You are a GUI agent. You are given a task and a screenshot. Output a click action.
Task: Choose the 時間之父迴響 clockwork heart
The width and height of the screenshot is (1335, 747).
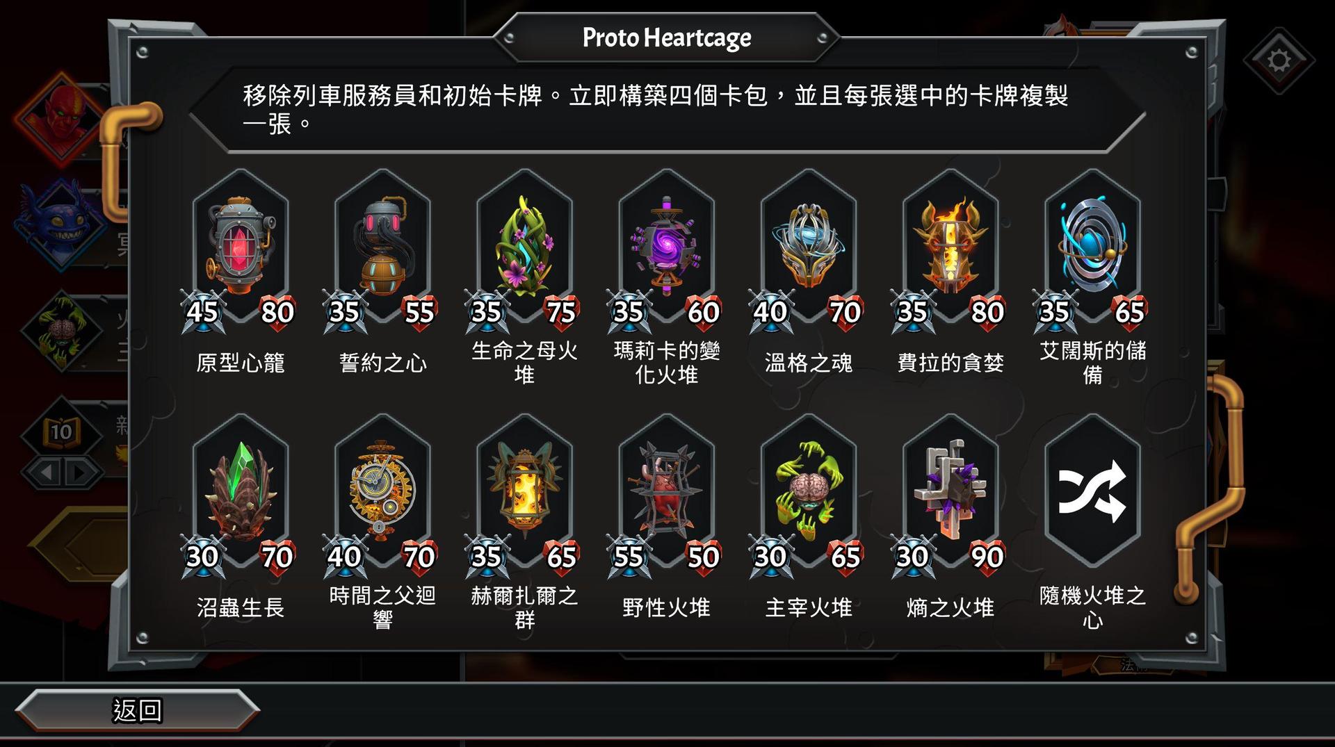click(x=382, y=491)
